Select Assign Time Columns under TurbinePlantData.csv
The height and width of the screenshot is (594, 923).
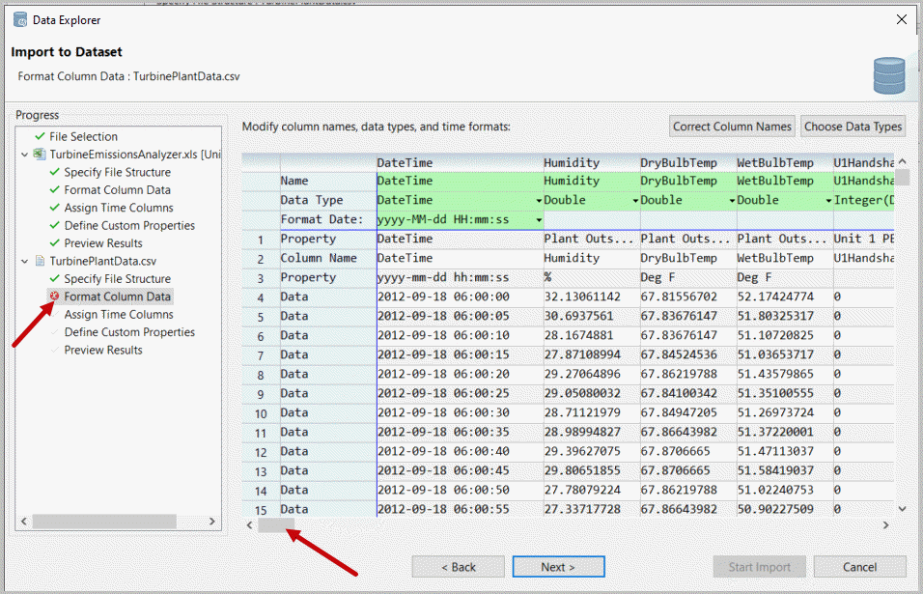(119, 315)
